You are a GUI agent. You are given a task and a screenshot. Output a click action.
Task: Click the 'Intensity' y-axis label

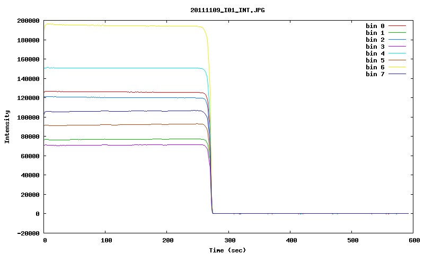coord(7,126)
